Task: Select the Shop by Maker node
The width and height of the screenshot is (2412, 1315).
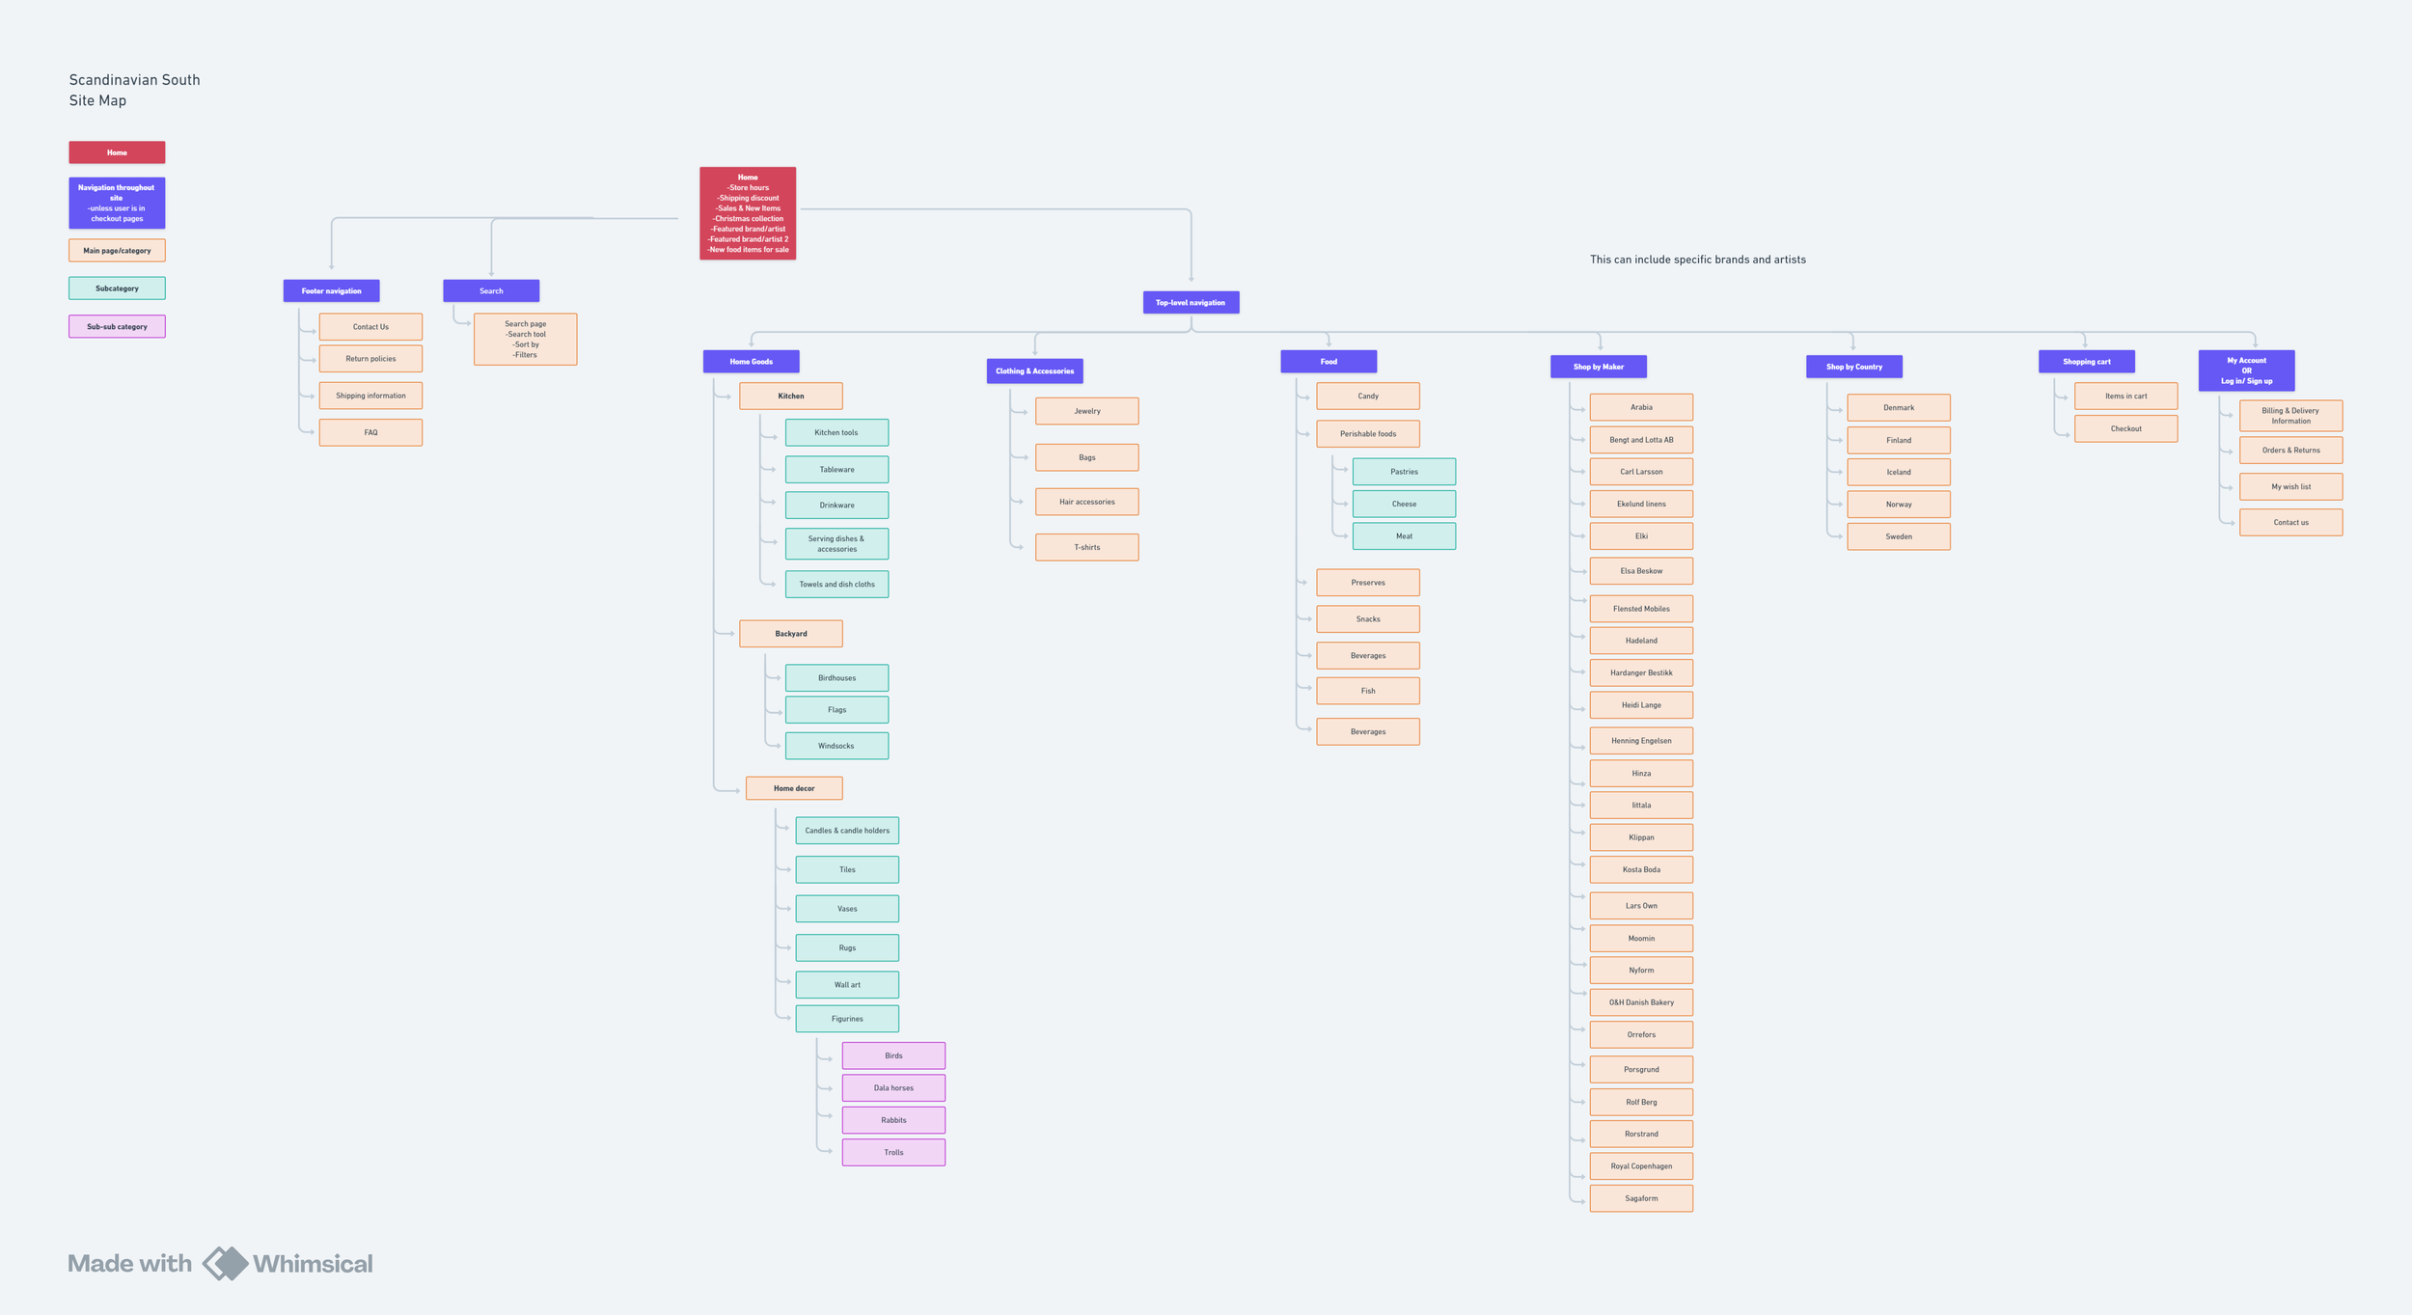Action: 1598,368
